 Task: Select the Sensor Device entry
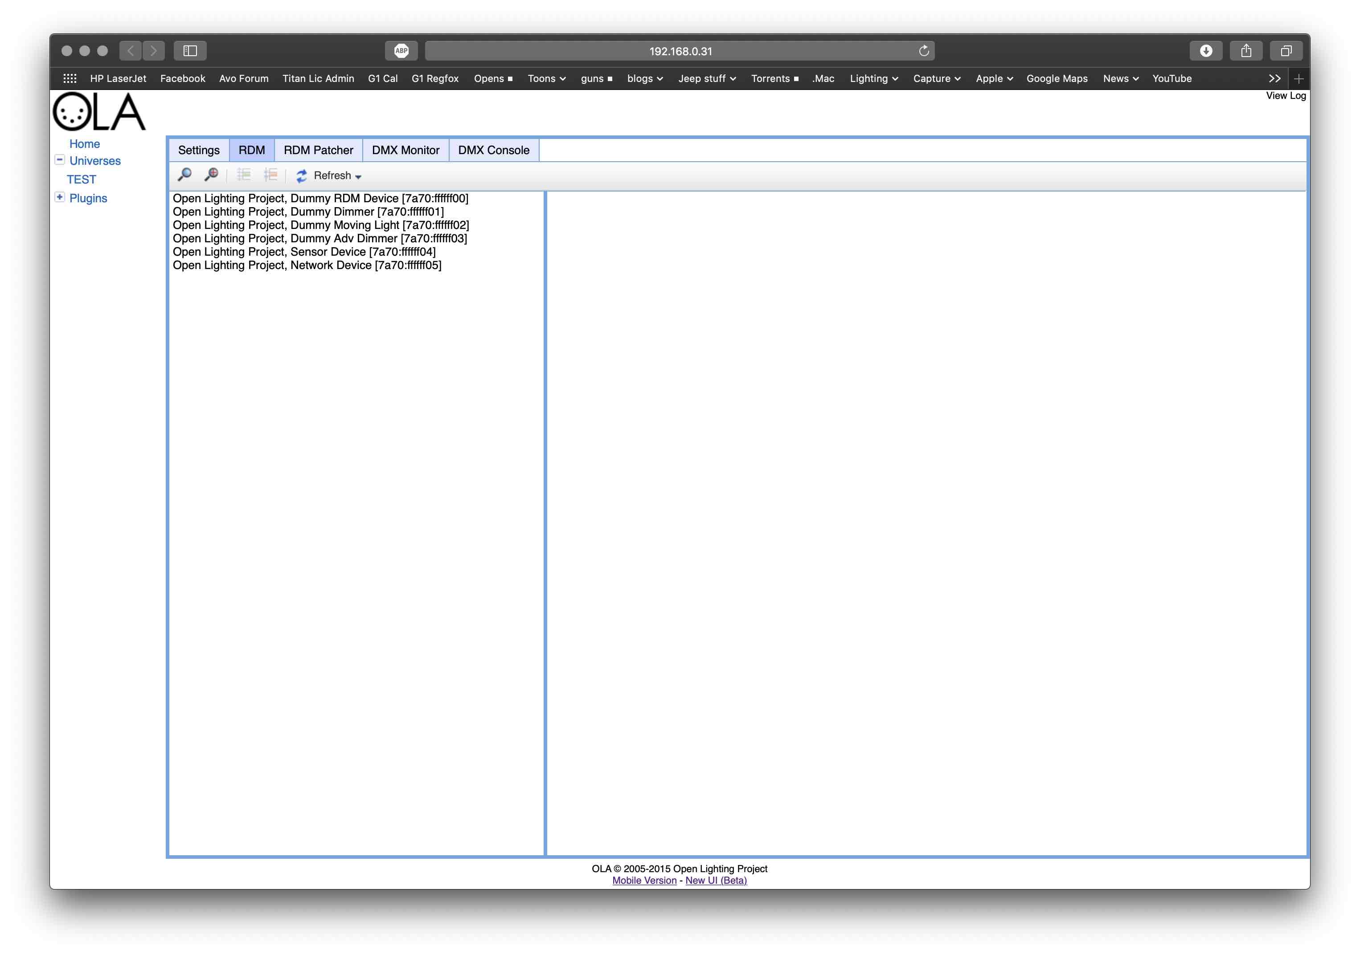(x=305, y=251)
